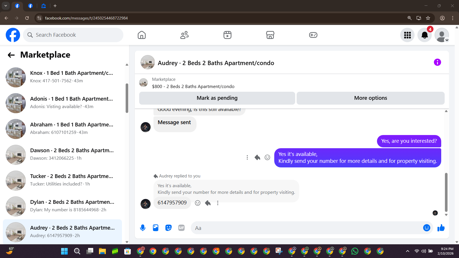Screen dimensions: 459x258
Task: Open WhatsApp from the taskbar
Action: tap(355, 251)
